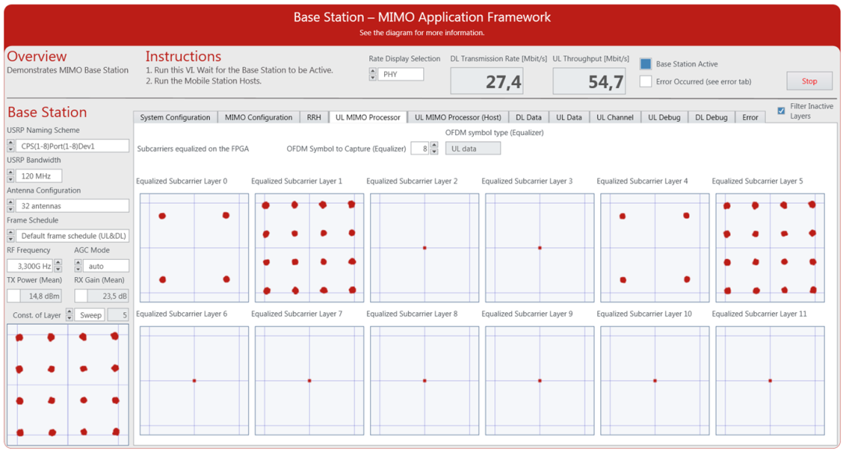
Task: Toggle Filter Inactive Layers checkbox
Action: tap(781, 111)
